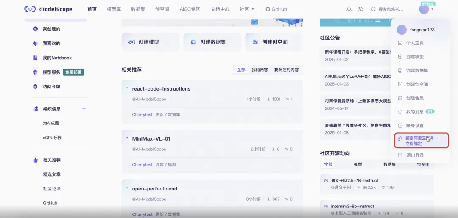This screenshot has height=218, width=458.
Task: Click the logout icon beside 退出登录
Action: (x=400, y=155)
